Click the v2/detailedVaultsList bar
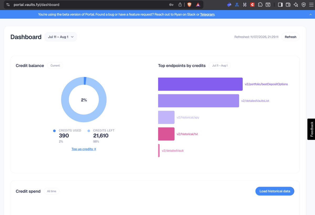Image resolution: width=315 pixels, height=215 pixels. click(x=198, y=101)
